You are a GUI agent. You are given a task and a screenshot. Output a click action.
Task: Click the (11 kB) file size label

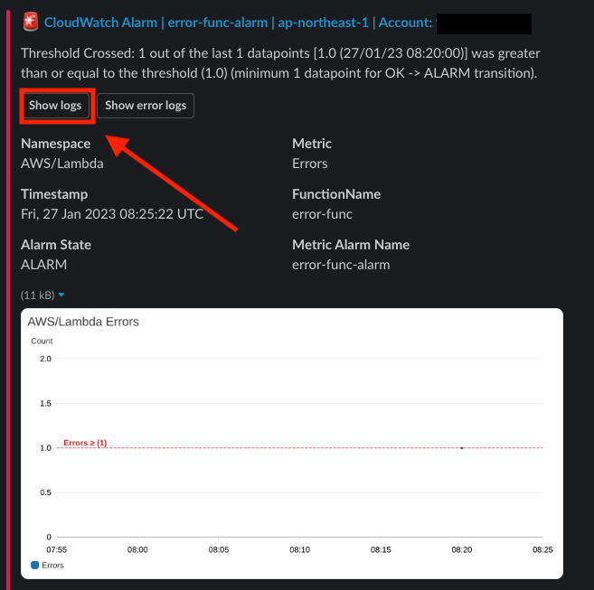37,295
